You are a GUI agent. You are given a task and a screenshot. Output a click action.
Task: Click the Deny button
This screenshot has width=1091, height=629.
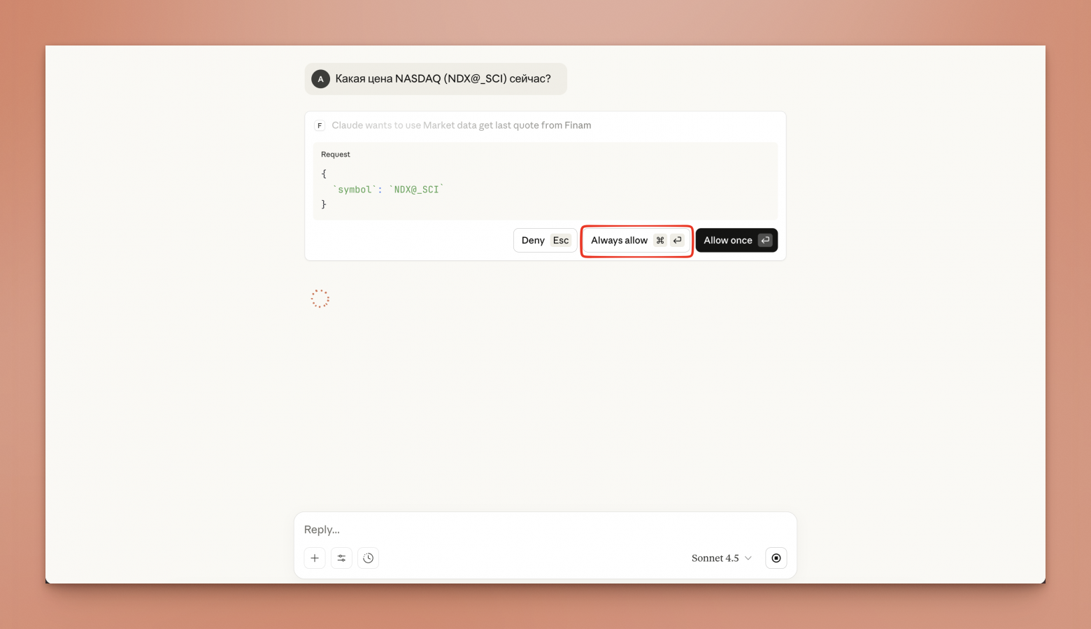[545, 240]
